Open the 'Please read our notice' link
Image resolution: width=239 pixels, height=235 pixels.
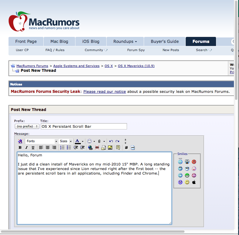point(105,92)
